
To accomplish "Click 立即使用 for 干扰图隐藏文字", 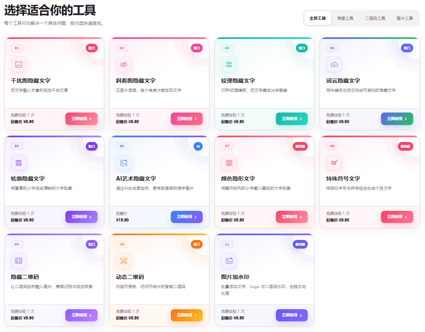I will coord(81,119).
